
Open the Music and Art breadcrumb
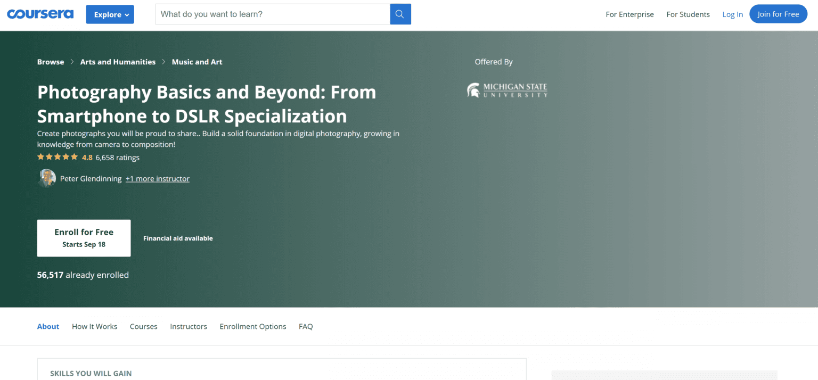click(197, 62)
